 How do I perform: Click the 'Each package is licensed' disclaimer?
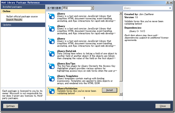tap(23, 94)
